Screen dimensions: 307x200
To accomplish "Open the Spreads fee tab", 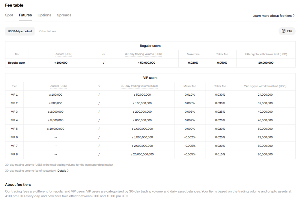I will click(64, 15).
